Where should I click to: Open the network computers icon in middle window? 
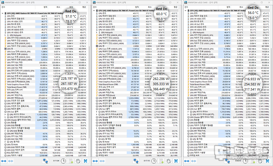coord(136,161)
